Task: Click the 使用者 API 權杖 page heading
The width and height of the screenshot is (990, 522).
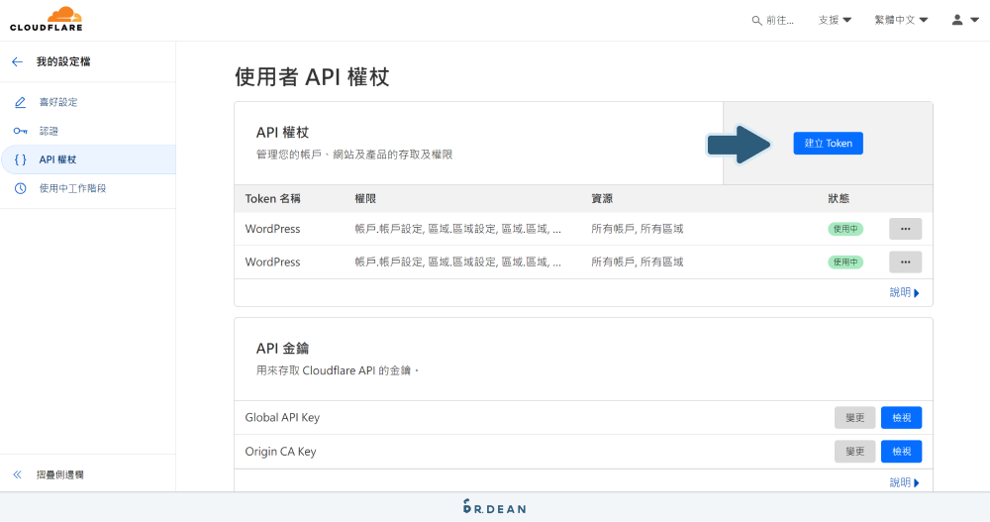Action: point(312,77)
